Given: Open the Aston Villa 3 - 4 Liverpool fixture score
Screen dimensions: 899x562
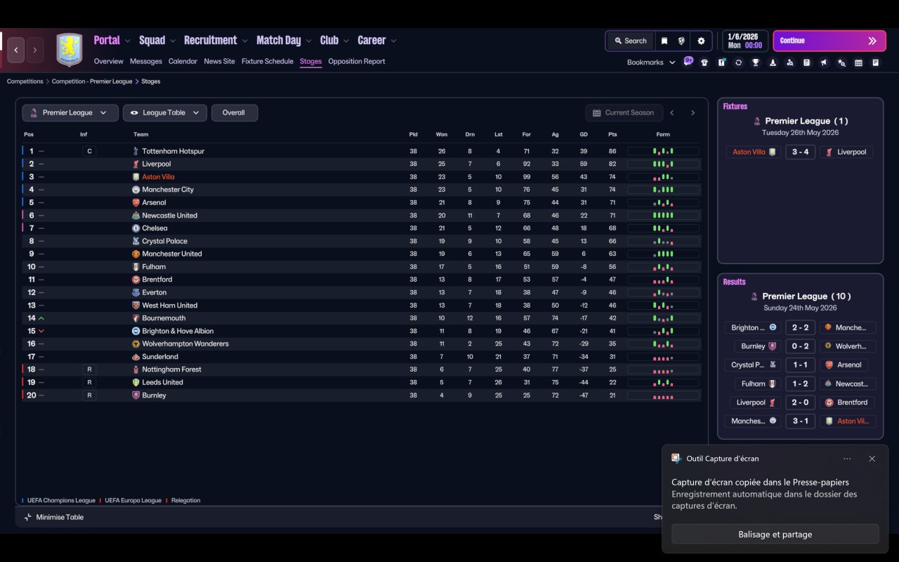Looking at the screenshot, I should tap(800, 152).
